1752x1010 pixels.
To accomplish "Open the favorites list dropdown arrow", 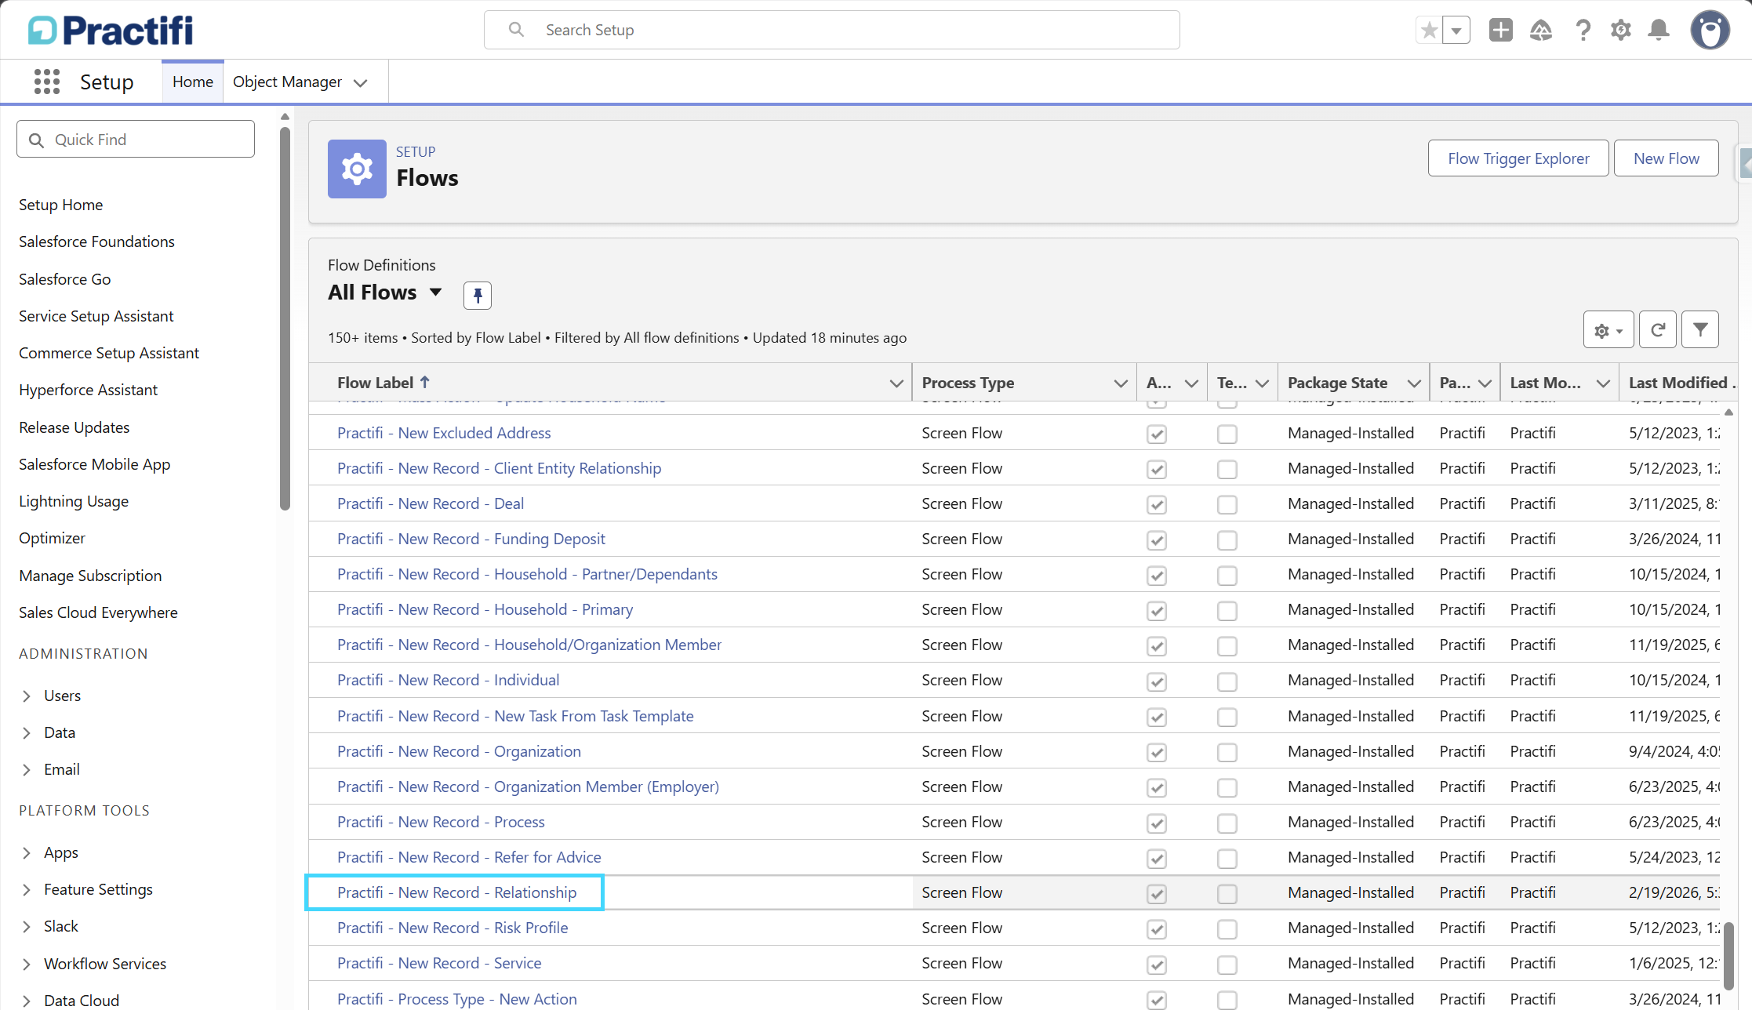I will point(1456,31).
